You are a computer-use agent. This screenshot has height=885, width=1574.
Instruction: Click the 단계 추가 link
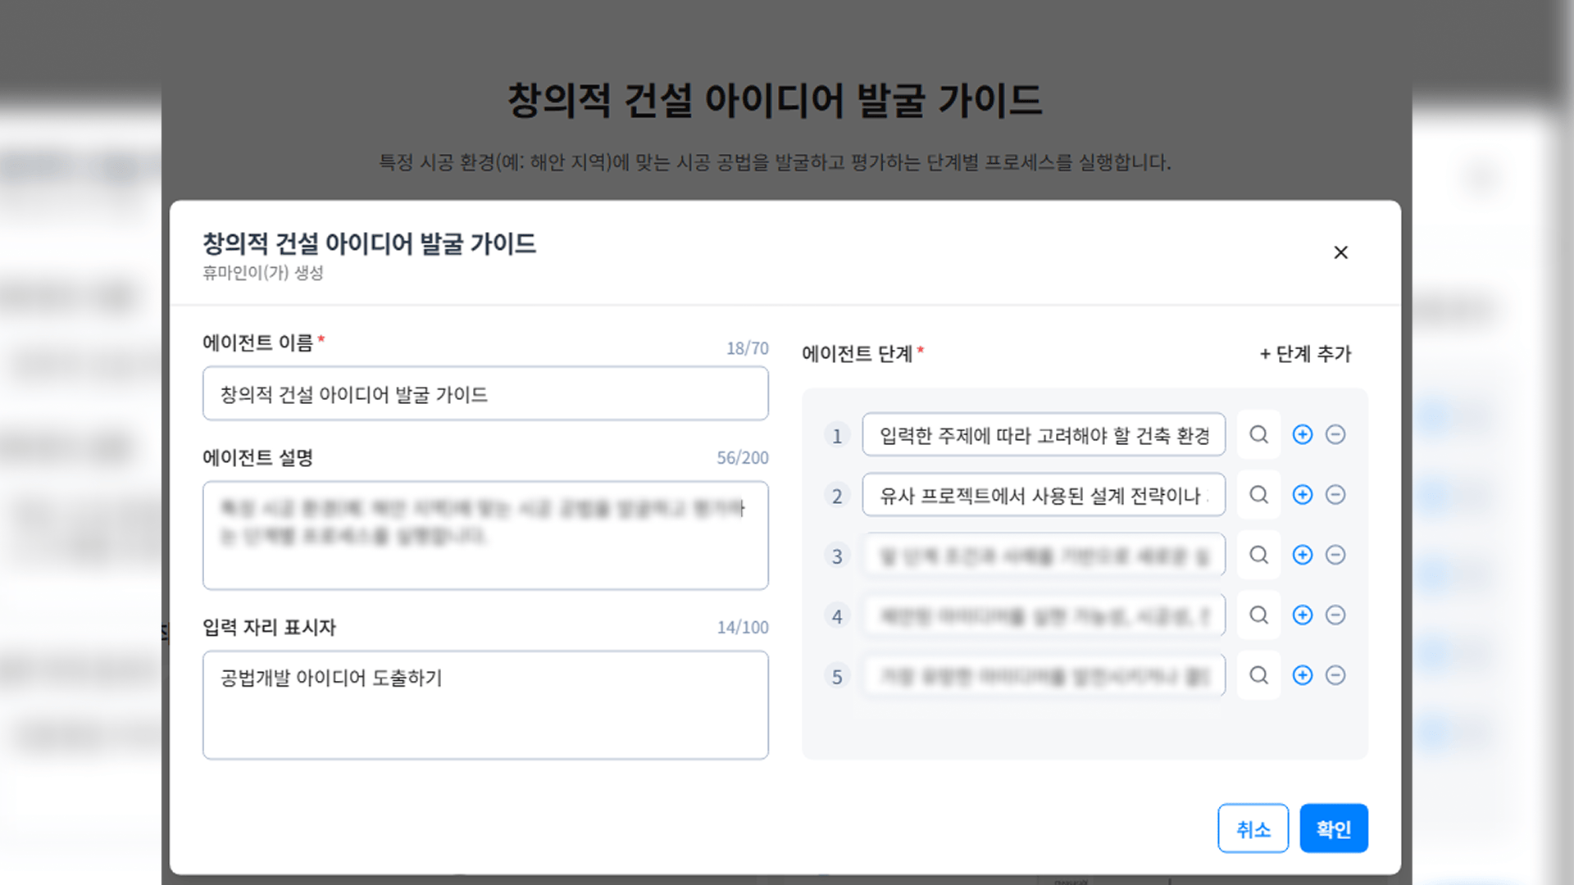tap(1305, 354)
